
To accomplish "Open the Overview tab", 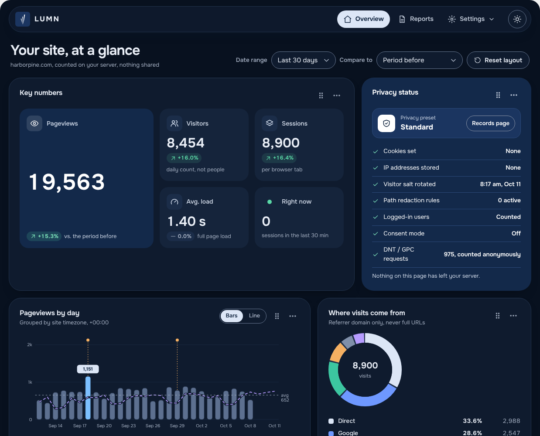I will [363, 19].
